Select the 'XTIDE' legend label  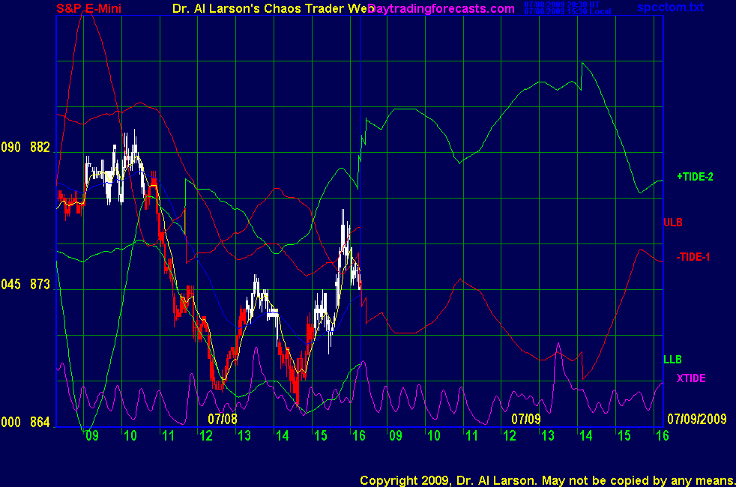(x=691, y=378)
